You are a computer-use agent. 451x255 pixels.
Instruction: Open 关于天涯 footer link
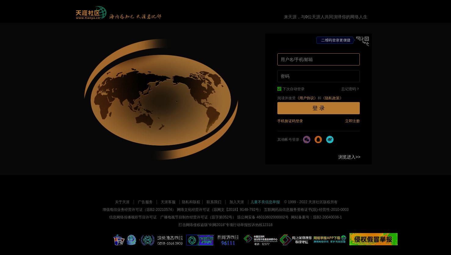pyautogui.click(x=122, y=202)
